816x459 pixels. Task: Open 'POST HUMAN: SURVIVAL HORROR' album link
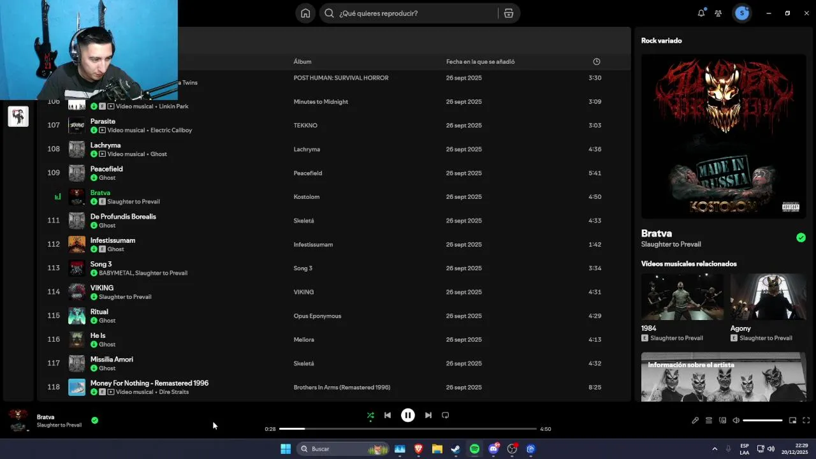pos(341,78)
